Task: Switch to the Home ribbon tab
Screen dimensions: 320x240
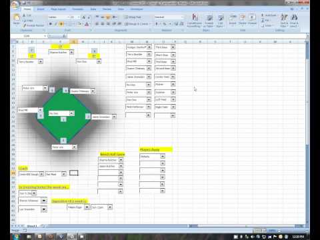Action: click(x=27, y=9)
